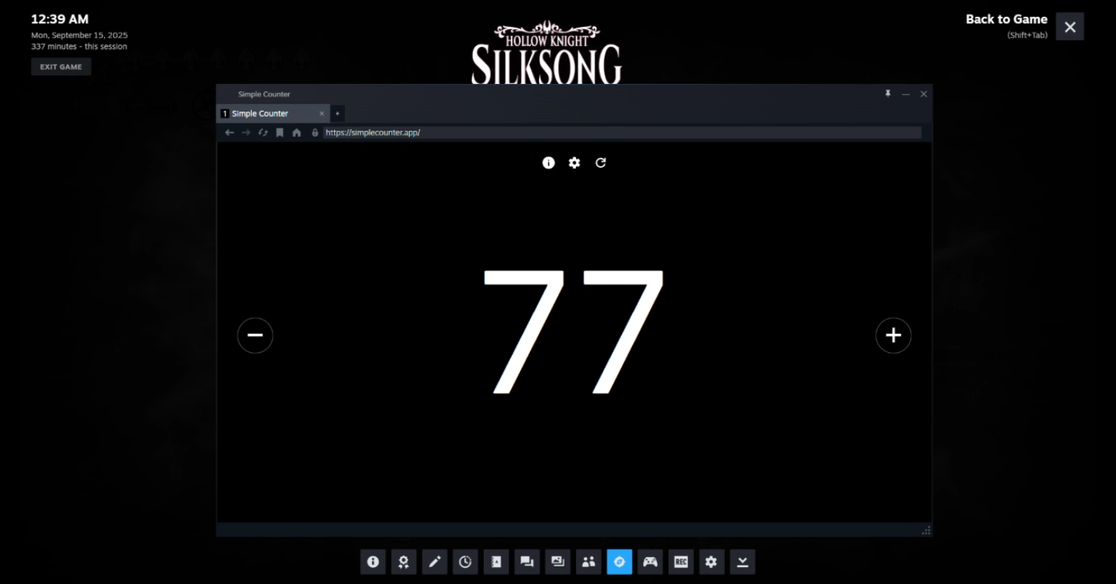This screenshot has height=584, width=1116.
Task: Minimize the Simple Counter overlay window
Action: click(x=906, y=94)
